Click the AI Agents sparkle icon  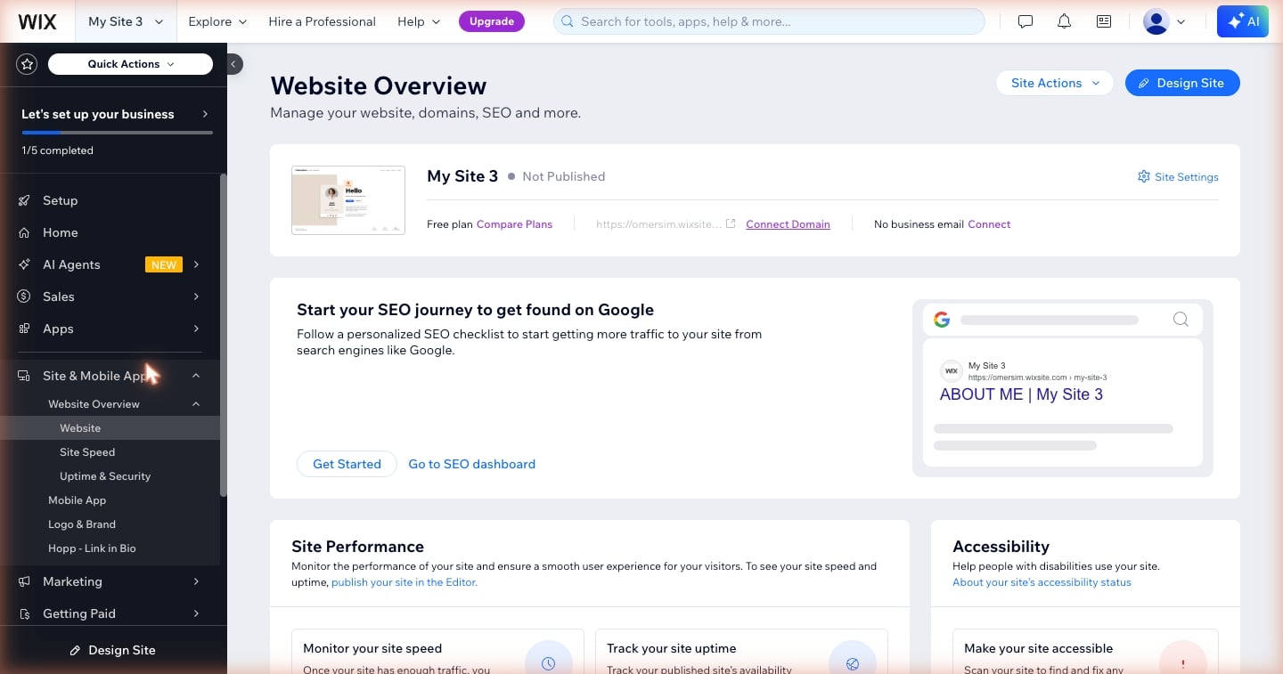pyautogui.click(x=25, y=264)
